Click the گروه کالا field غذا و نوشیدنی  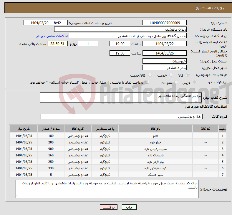pos(122,116)
